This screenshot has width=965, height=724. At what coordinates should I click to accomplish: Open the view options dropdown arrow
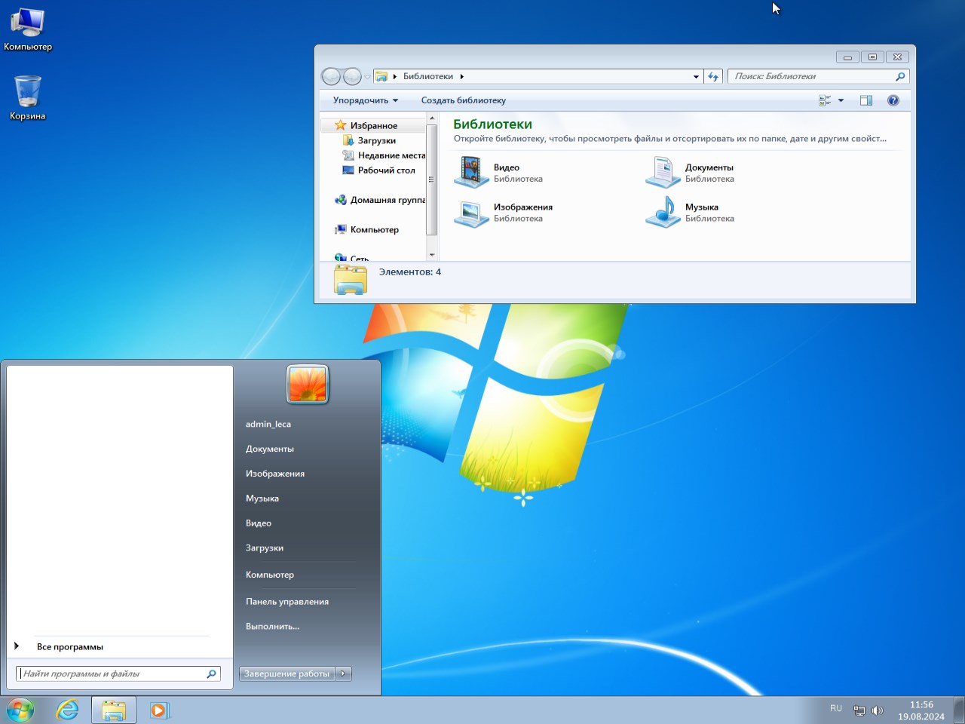(x=841, y=100)
